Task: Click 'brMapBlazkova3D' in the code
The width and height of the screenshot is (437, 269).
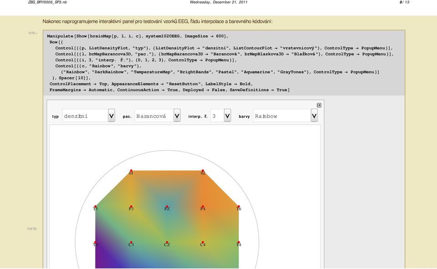Action: (x=264, y=54)
